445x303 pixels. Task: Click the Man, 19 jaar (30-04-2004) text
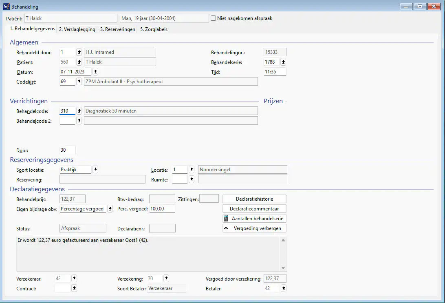click(x=148, y=18)
